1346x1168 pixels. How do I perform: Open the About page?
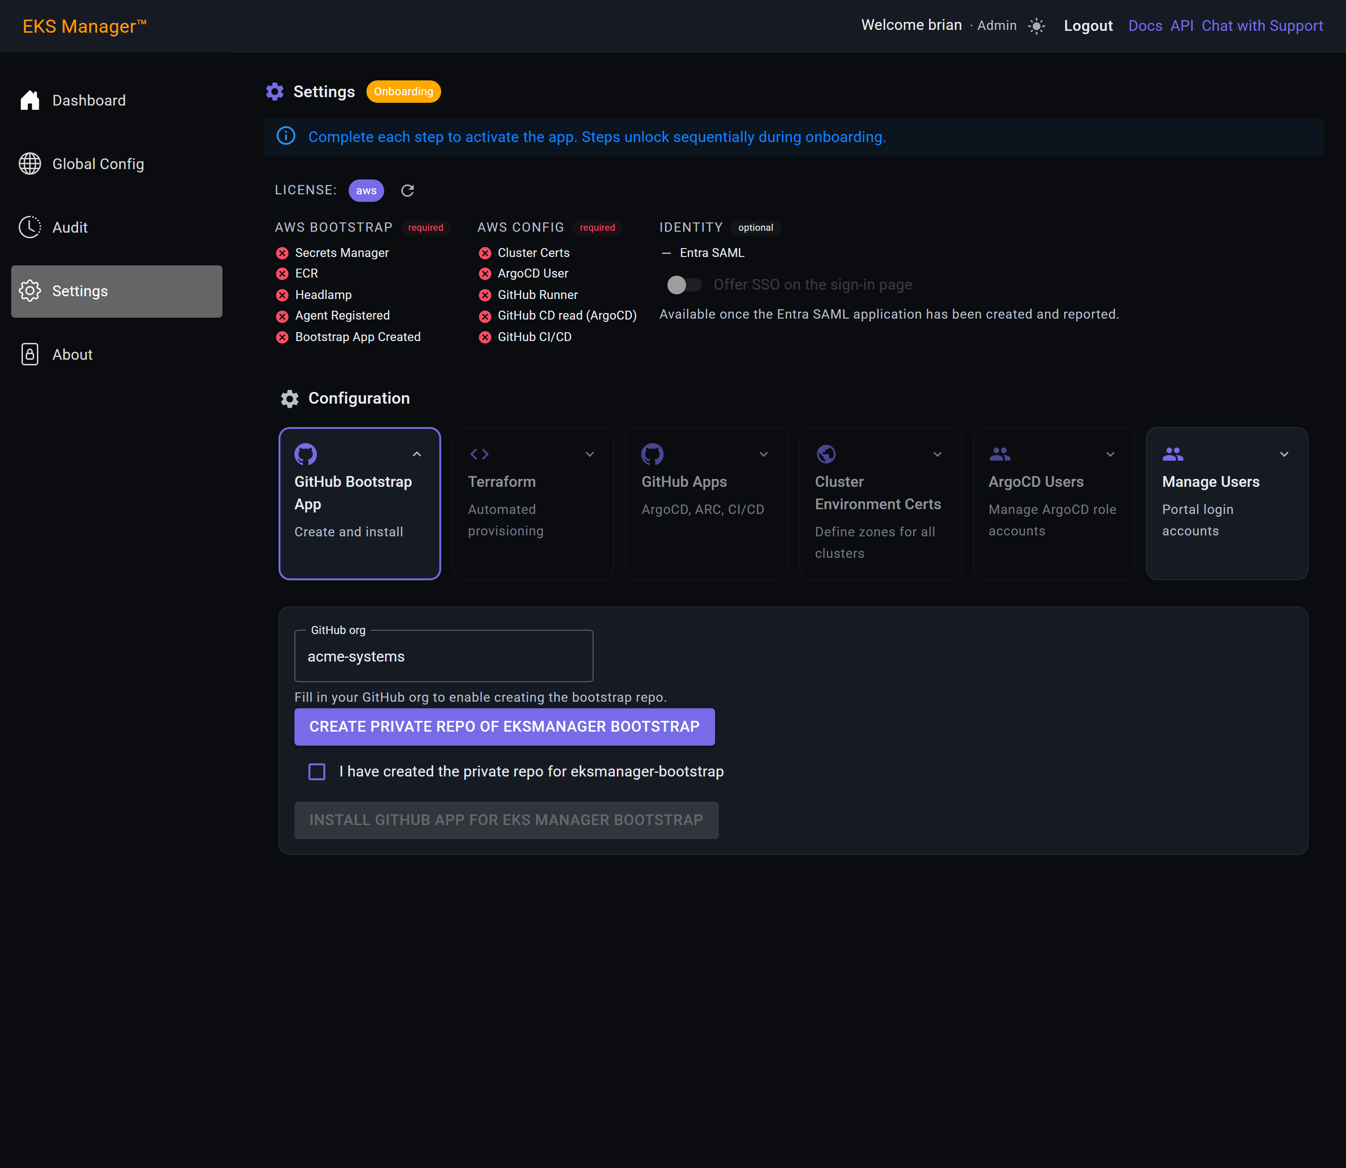click(117, 355)
